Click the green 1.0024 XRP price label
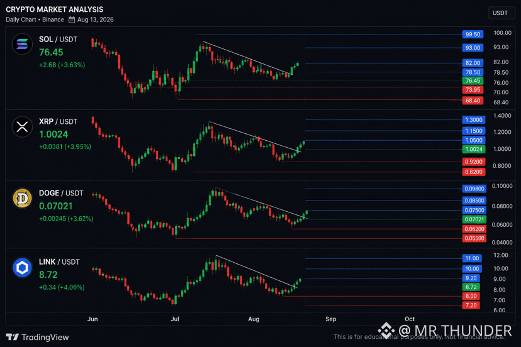The width and height of the screenshot is (521, 347). click(474, 149)
